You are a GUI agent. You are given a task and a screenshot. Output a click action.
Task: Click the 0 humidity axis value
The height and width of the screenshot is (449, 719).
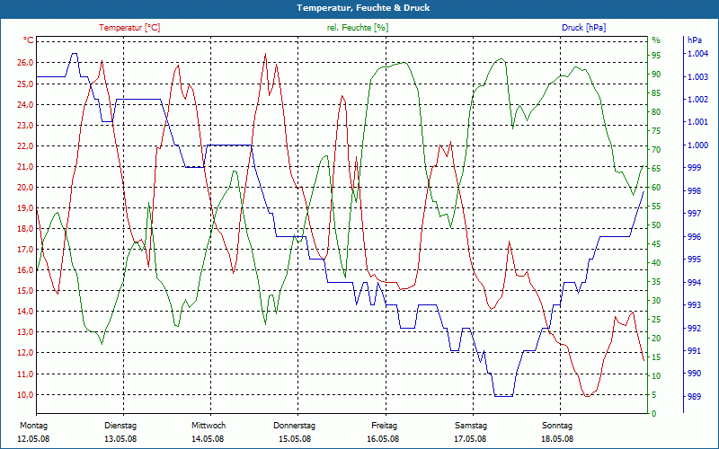pos(654,414)
